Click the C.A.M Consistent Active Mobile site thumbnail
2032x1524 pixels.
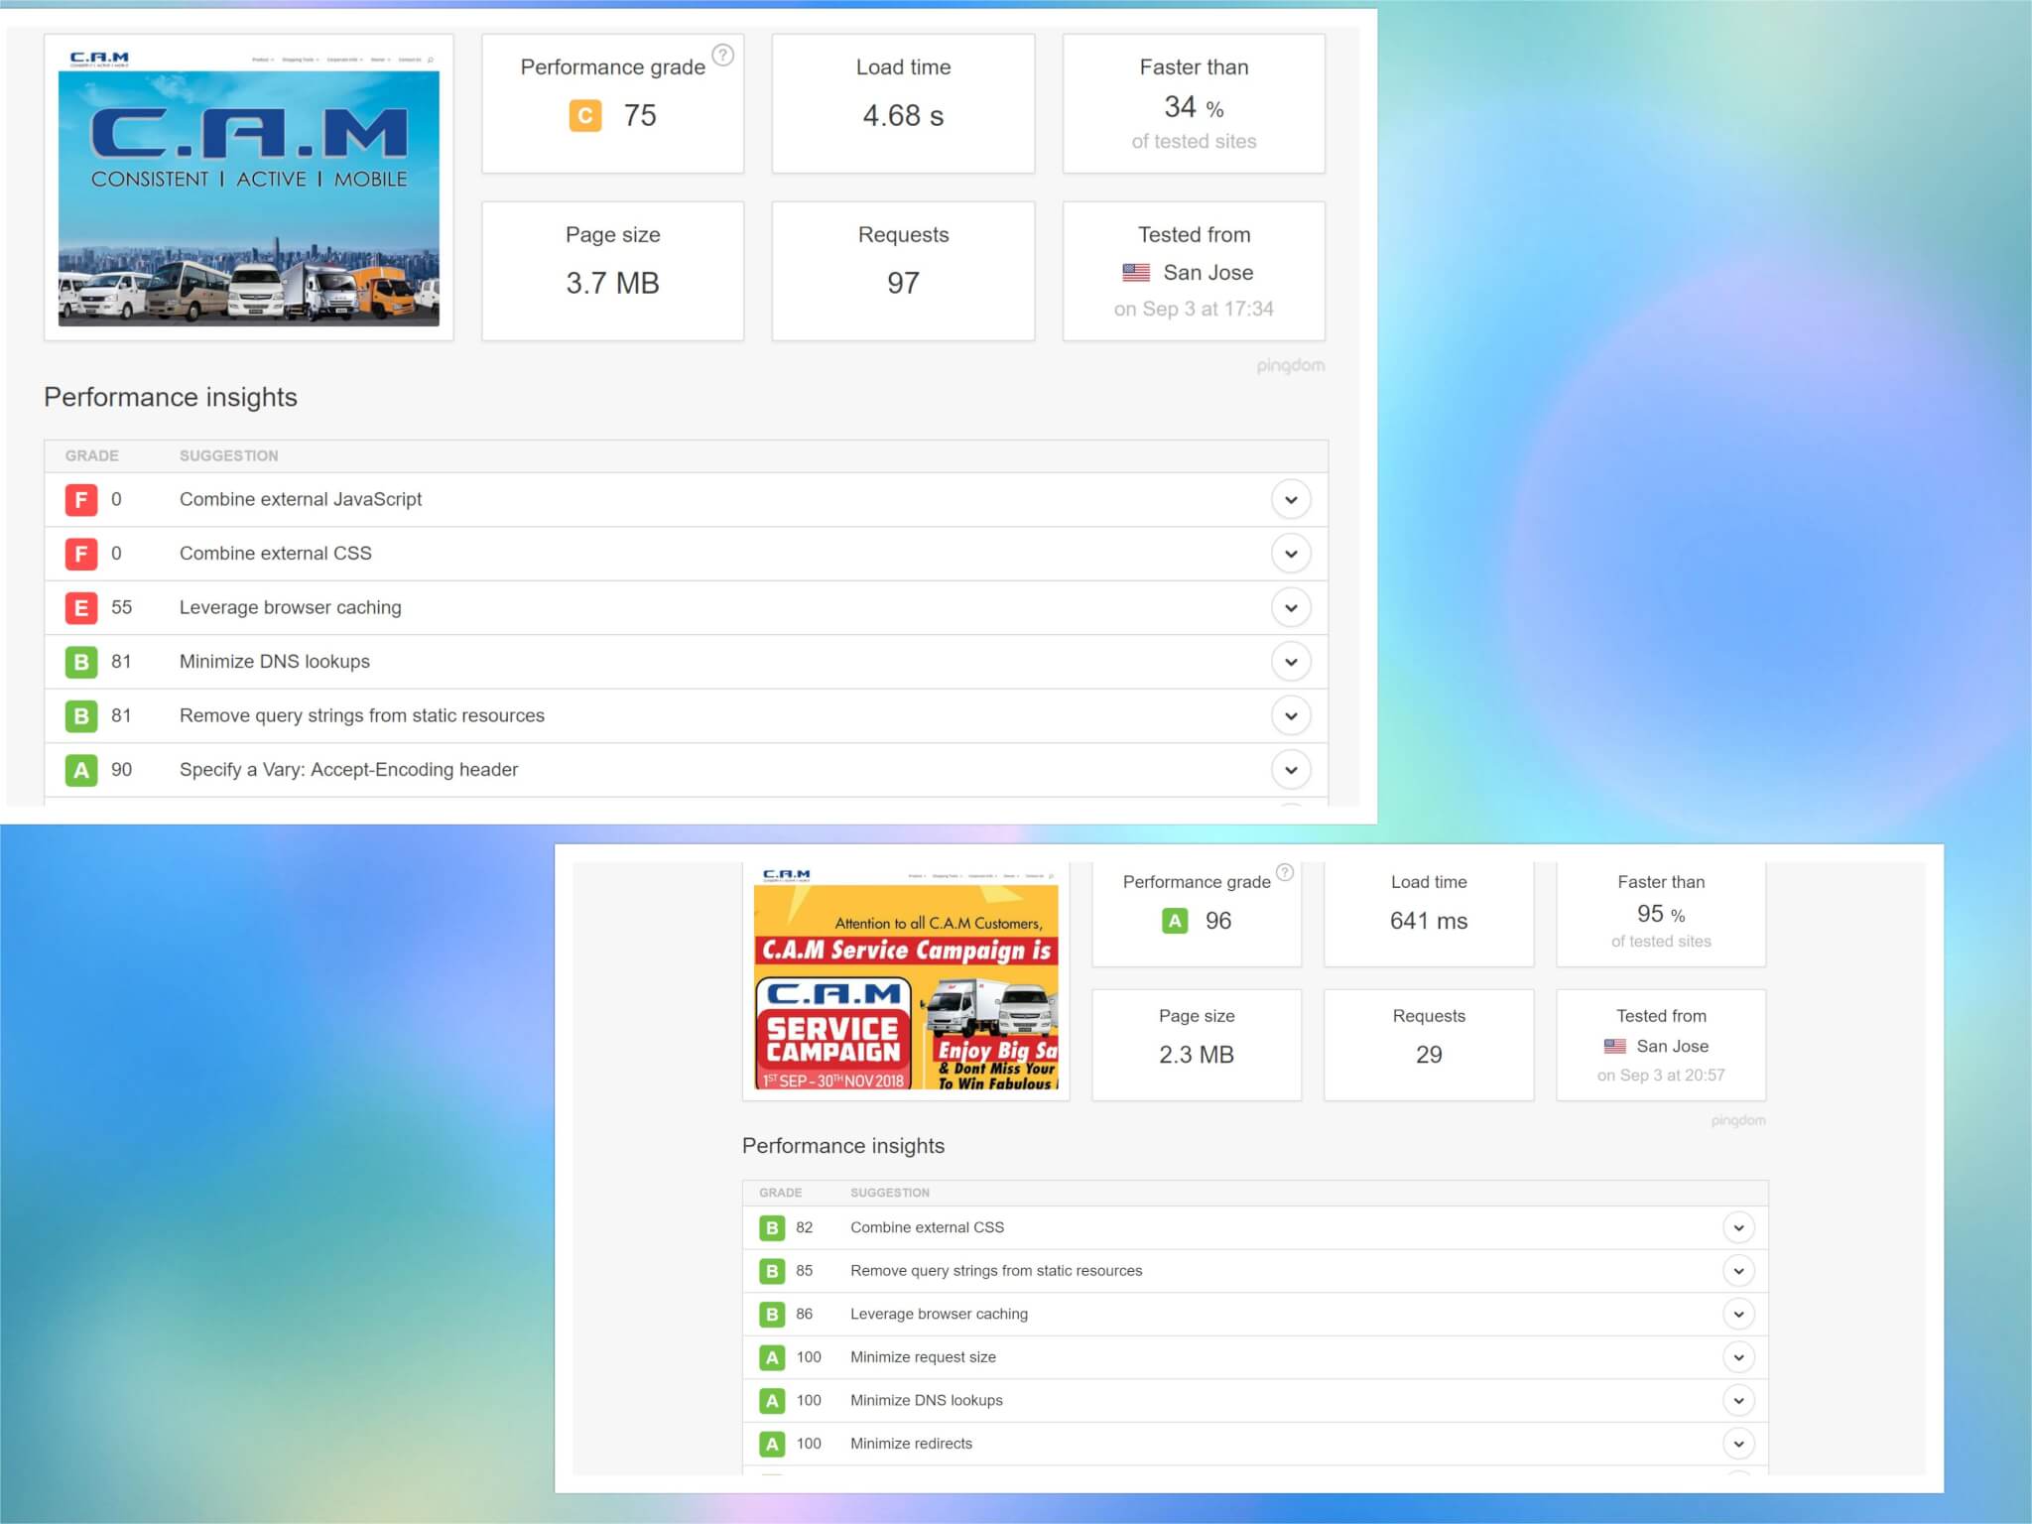(248, 189)
